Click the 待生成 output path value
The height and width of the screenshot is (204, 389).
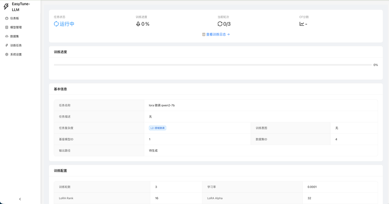[153, 150]
